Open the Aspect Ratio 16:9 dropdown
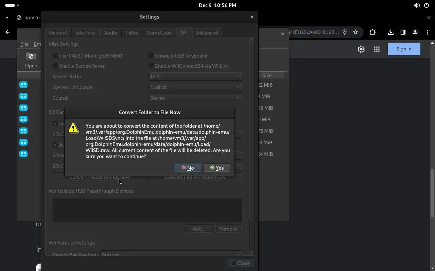Screen dimensions: 435x271 (x=195, y=77)
